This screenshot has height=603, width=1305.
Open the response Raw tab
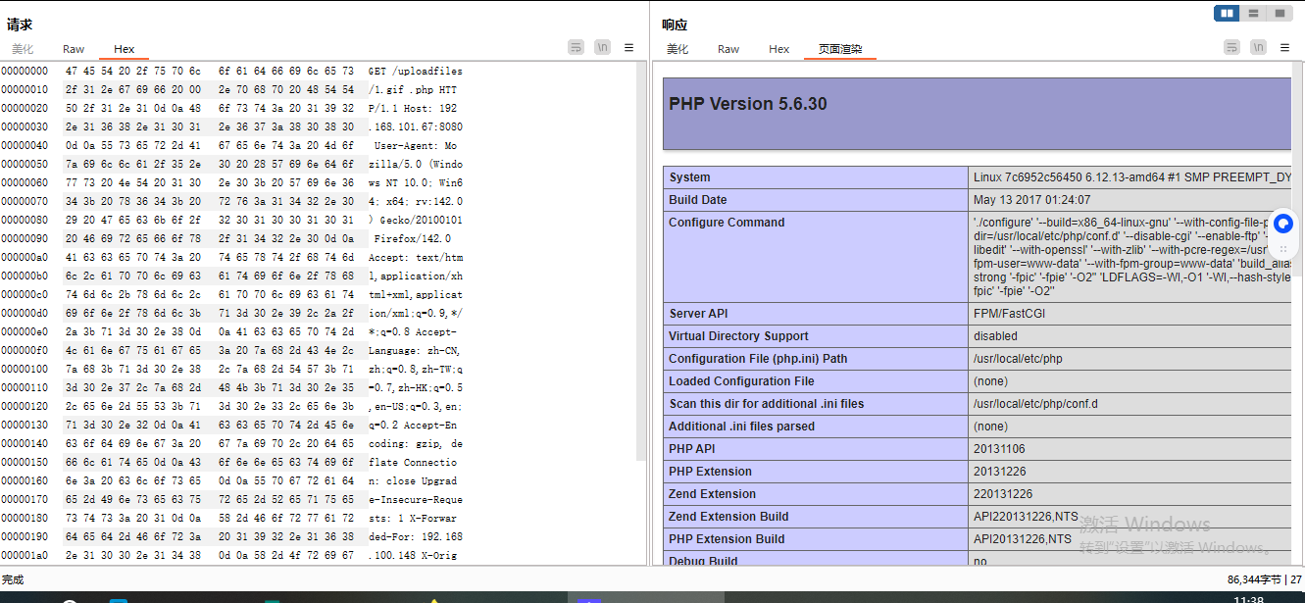(728, 49)
